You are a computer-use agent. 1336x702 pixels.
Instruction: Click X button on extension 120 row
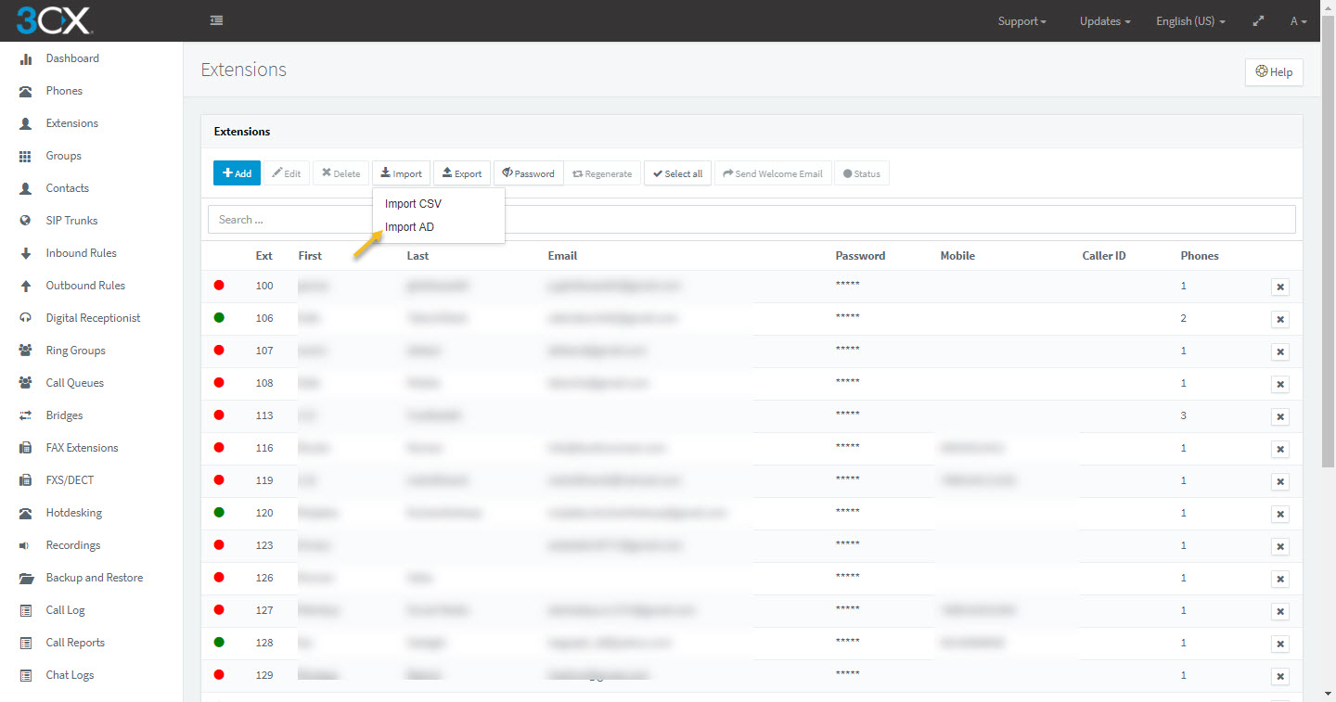(x=1280, y=515)
